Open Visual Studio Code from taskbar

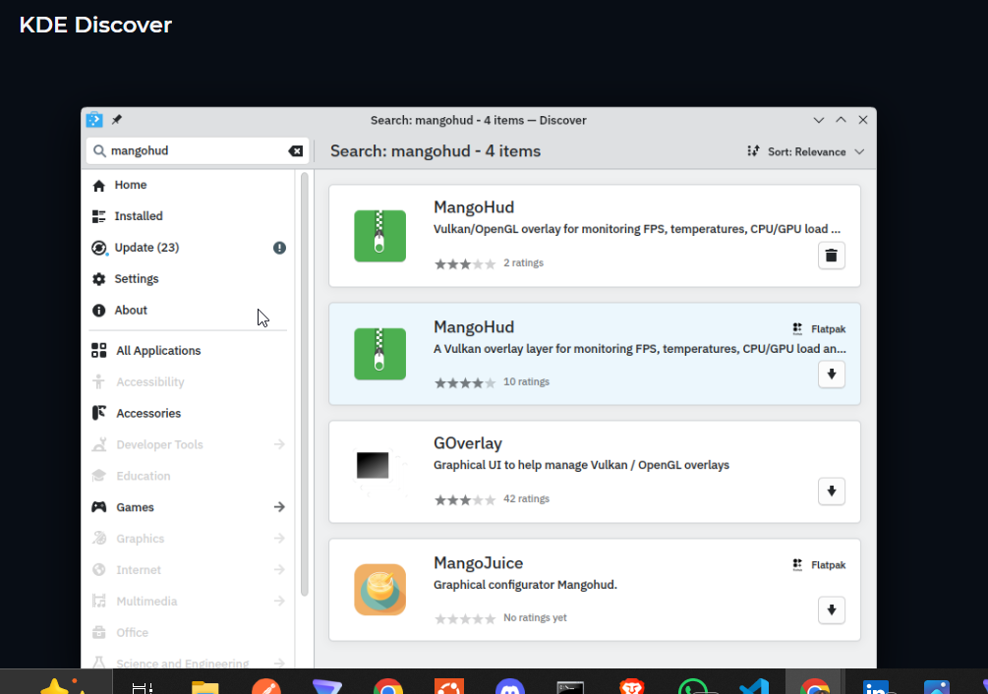coord(754,686)
